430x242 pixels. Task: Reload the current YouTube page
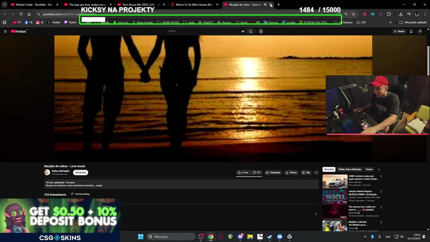[21, 14]
